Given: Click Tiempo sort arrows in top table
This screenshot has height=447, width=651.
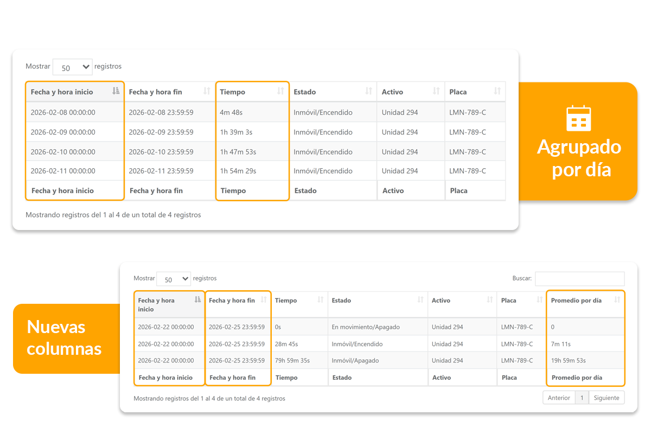Looking at the screenshot, I should 280,91.
